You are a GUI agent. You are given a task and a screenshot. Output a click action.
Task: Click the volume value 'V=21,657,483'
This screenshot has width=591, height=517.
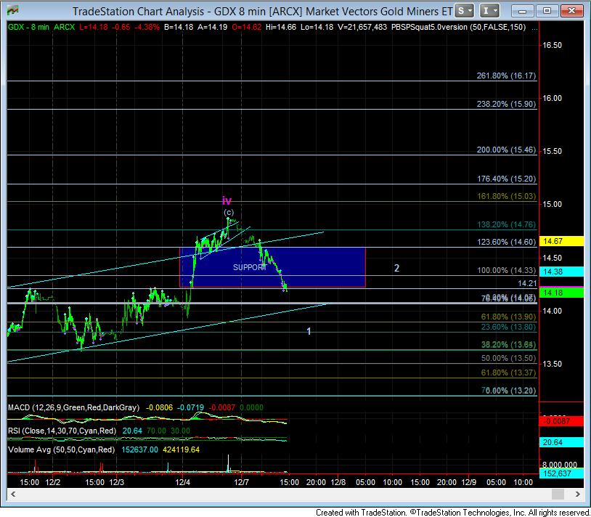(362, 27)
